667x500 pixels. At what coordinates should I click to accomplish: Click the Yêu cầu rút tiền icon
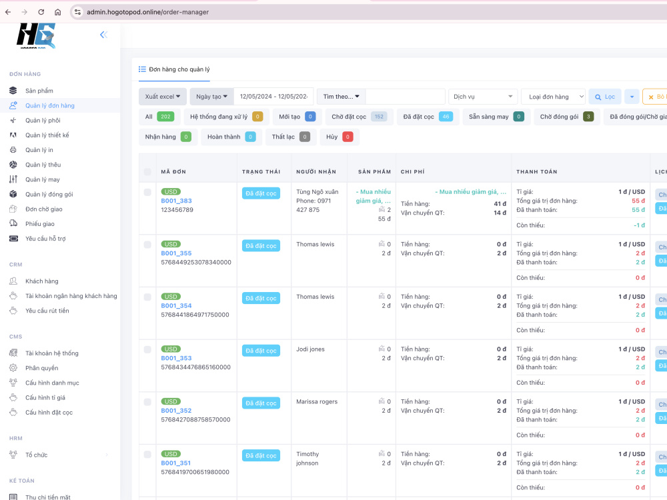(13, 311)
